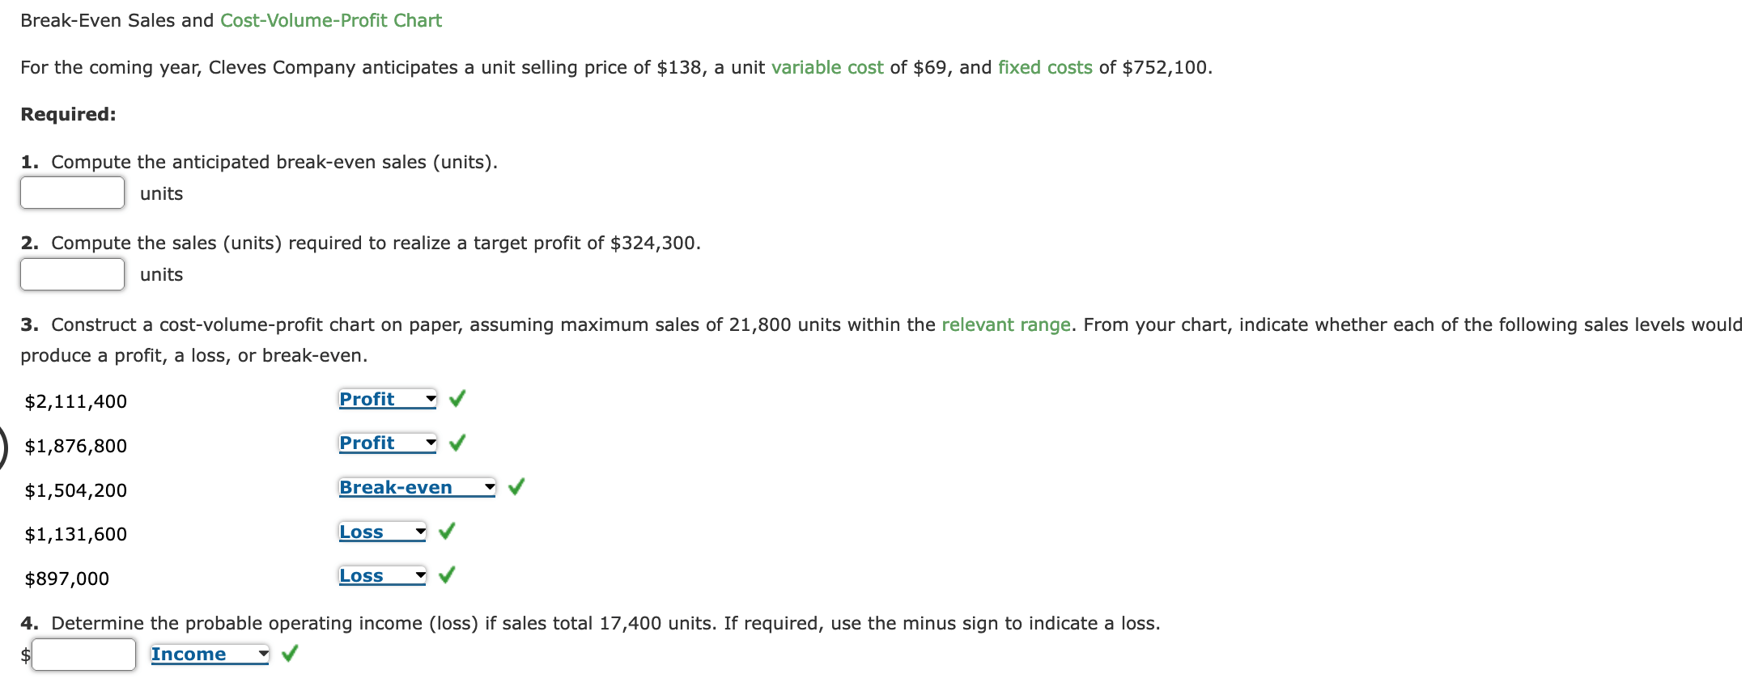Open the Loss dropdown for $1,131,600
1750x691 pixels.
(x=382, y=532)
